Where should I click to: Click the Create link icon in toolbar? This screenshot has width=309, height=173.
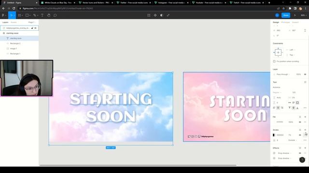tap(168, 15)
